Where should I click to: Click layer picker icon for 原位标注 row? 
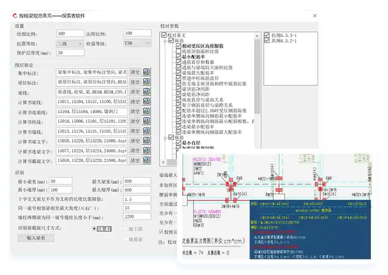click(x=147, y=82)
